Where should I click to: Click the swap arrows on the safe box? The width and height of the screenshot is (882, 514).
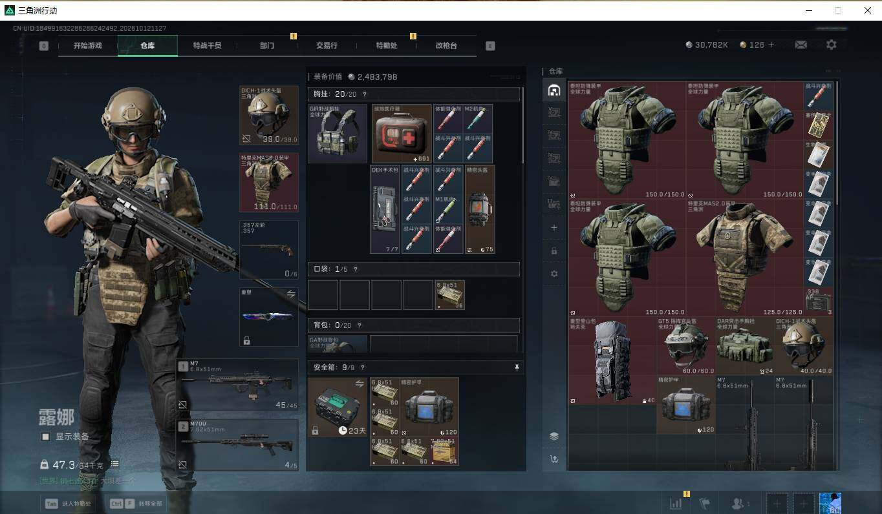pyautogui.click(x=360, y=384)
